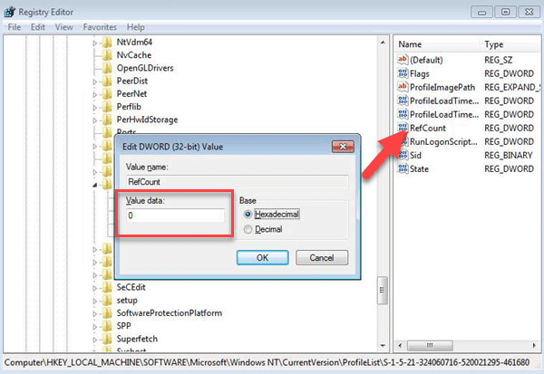Select the SPP folder icon
The width and height of the screenshot is (544, 374).
pyautogui.click(x=107, y=326)
